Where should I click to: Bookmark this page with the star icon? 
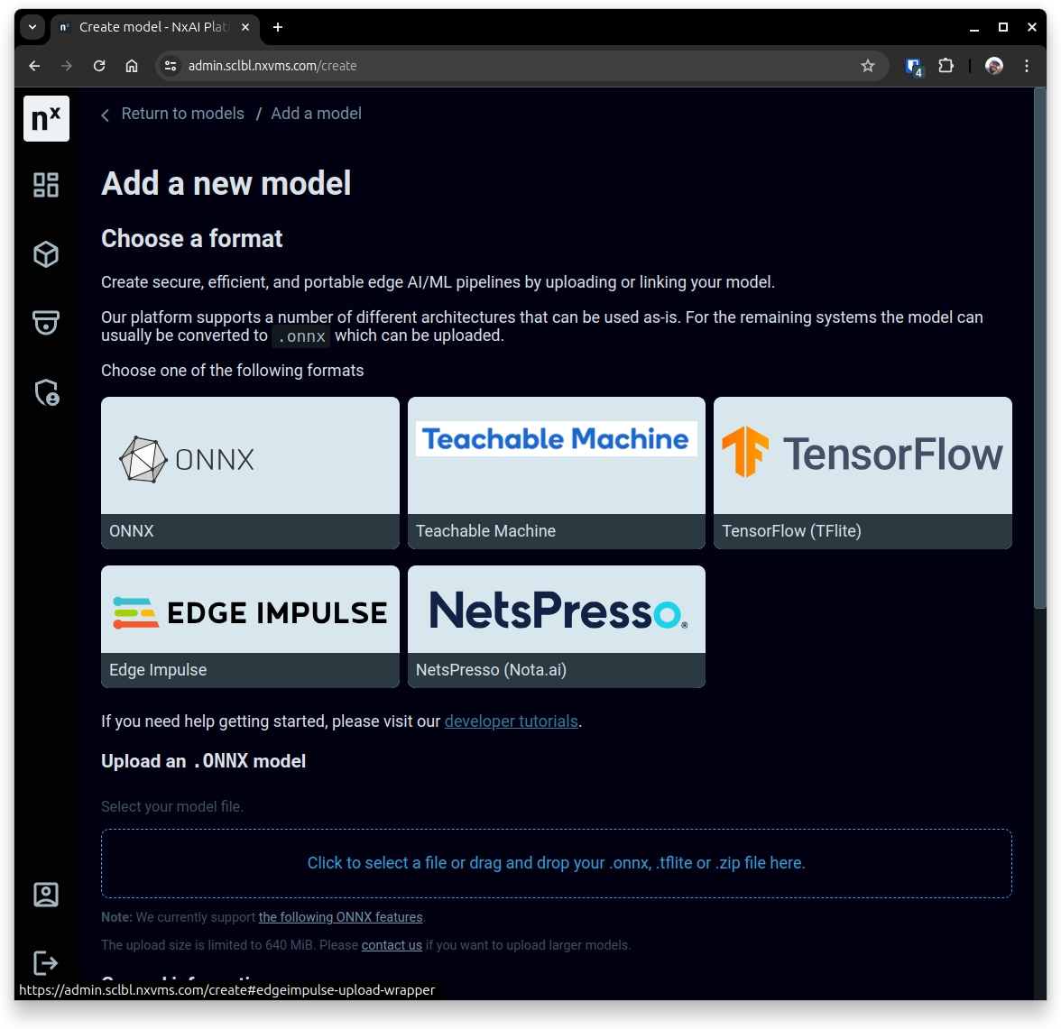(868, 66)
